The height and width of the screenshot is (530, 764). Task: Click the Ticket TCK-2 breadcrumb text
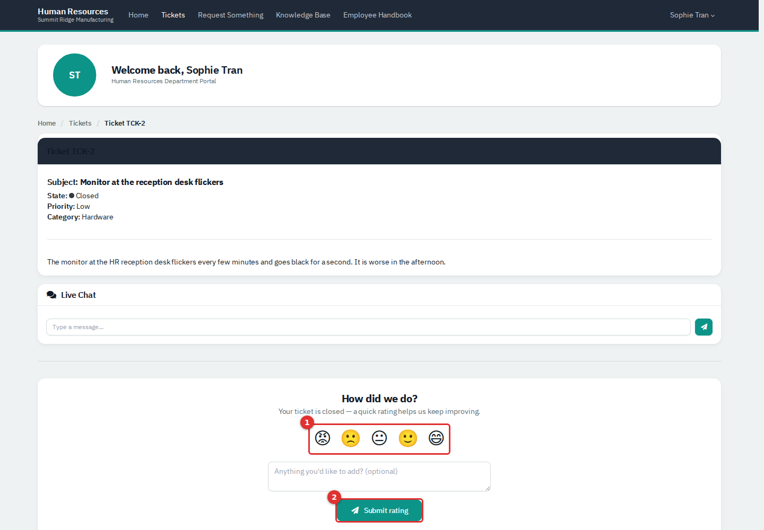125,123
